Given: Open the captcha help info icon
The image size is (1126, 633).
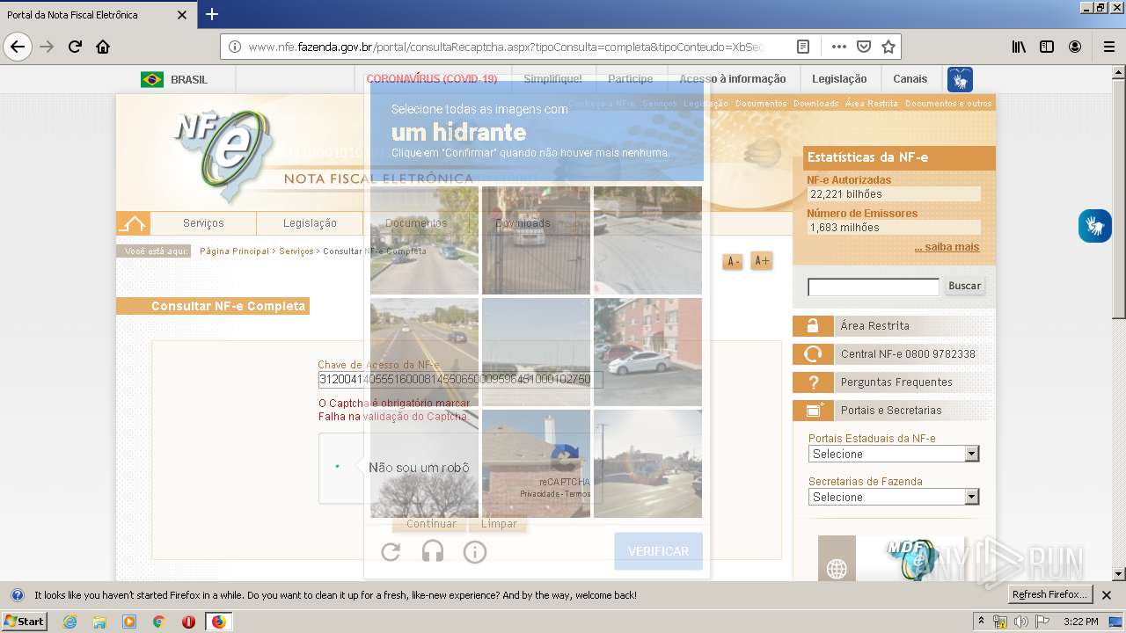Looking at the screenshot, I should [x=475, y=551].
